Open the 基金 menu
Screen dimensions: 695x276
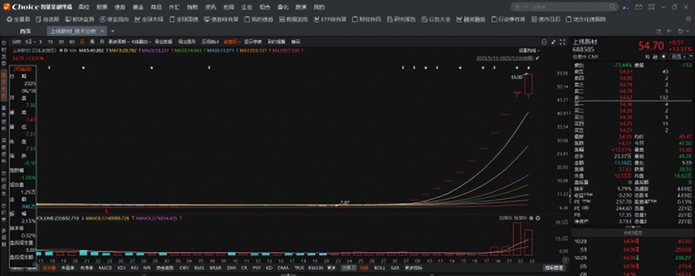click(138, 7)
